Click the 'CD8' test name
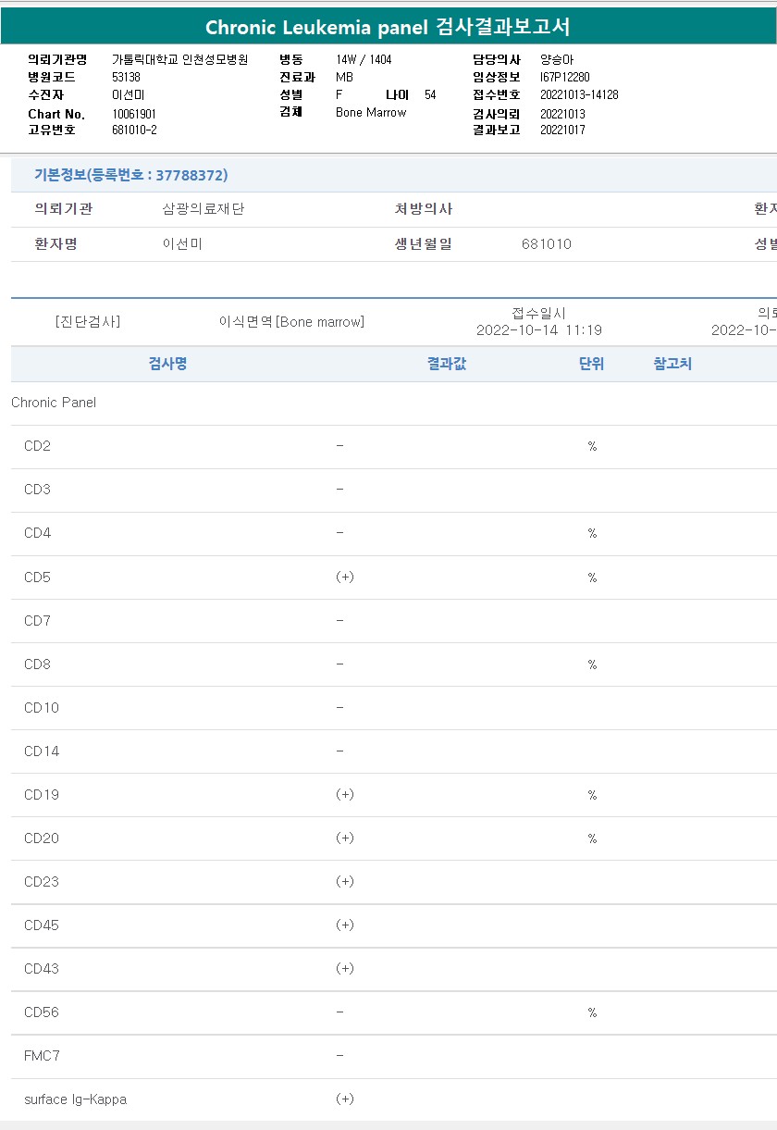Viewport: 777px width, 1130px height. [x=37, y=664]
